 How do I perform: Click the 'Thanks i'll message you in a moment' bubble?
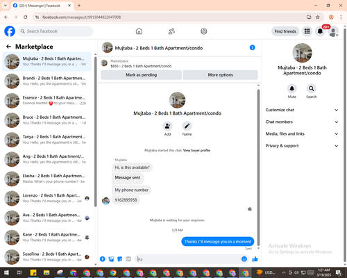coord(218,241)
